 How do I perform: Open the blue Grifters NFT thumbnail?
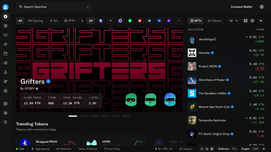pos(170,100)
